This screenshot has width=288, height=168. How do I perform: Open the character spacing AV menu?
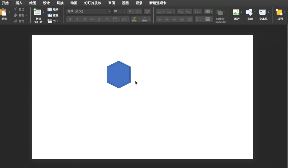click(116, 19)
